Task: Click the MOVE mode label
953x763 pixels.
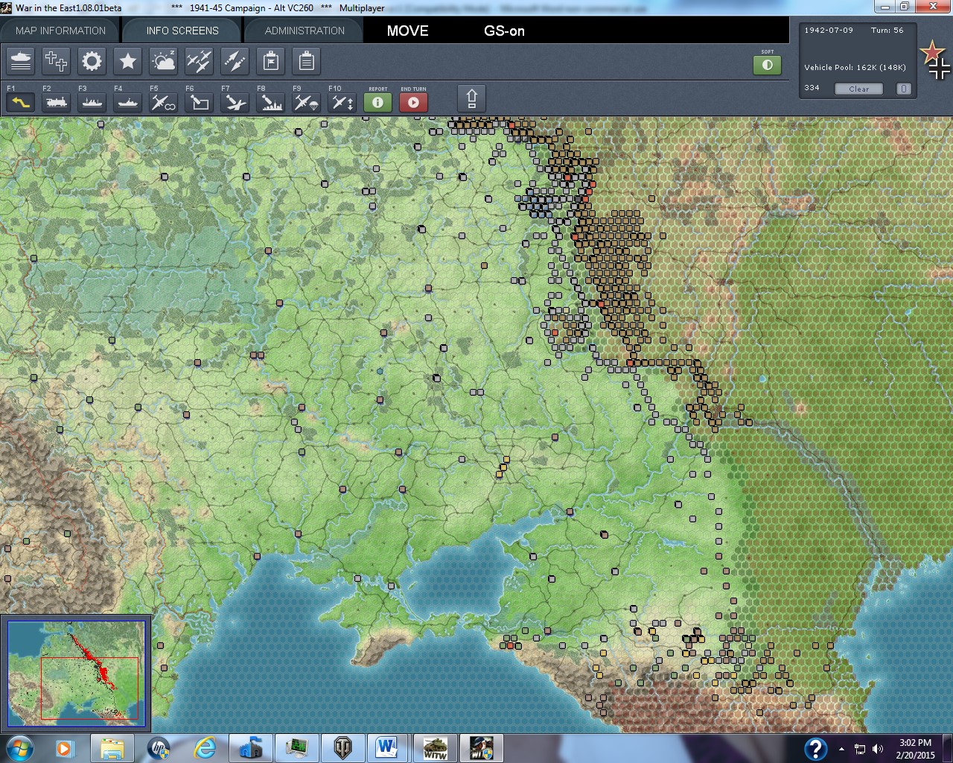Action: [407, 31]
